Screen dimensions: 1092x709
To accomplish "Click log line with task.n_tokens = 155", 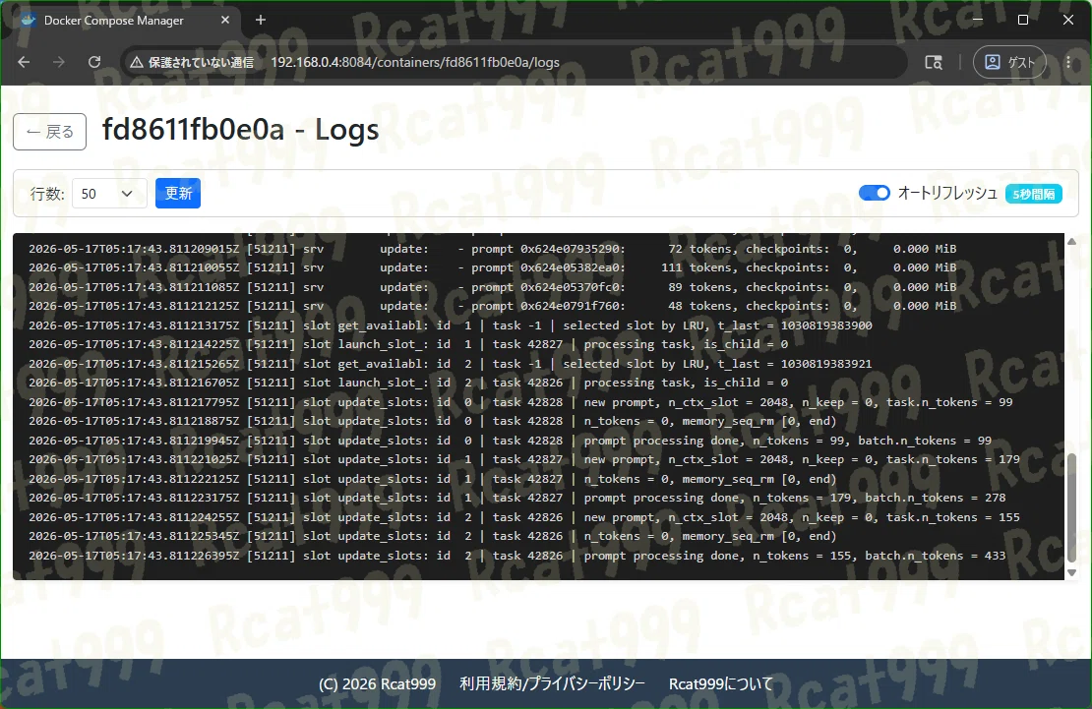I will point(523,517).
